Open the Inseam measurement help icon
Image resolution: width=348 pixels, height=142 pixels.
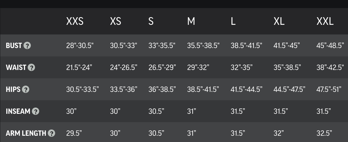36,111
